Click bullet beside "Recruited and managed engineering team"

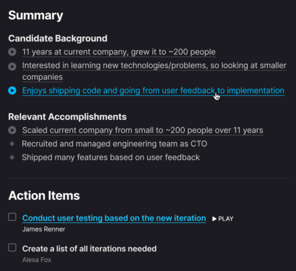point(12,144)
